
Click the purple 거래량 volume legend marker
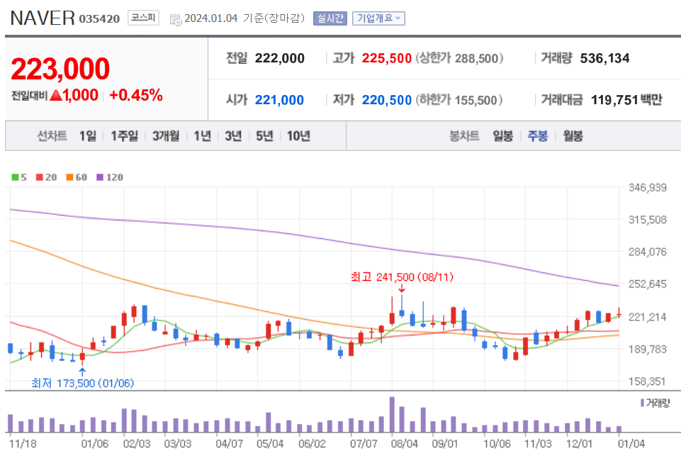(642, 403)
